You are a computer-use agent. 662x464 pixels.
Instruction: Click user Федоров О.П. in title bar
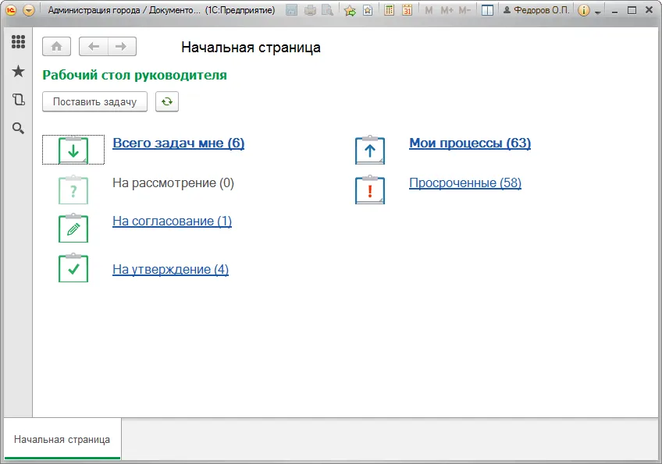pos(536,10)
